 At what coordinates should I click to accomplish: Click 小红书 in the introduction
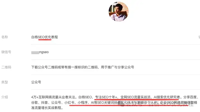[x=69, y=103]
